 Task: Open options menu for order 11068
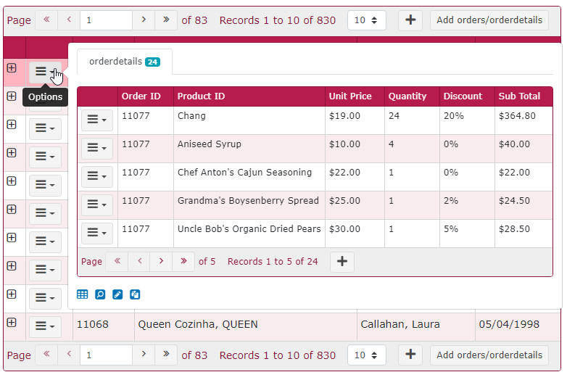tap(45, 327)
